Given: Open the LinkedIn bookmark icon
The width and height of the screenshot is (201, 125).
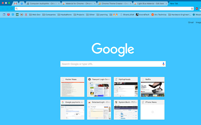Looking at the screenshot, I should click(4, 15).
